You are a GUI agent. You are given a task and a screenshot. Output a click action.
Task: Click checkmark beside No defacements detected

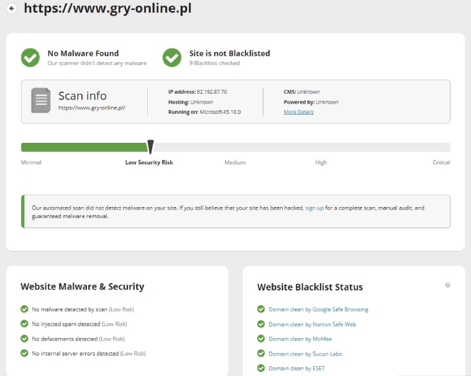click(24, 339)
